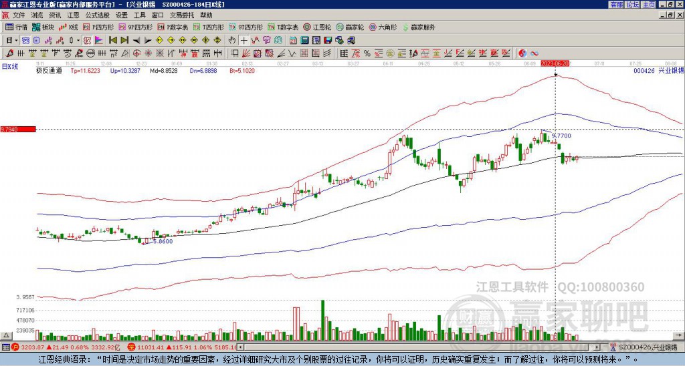685x366 pixels.
Task: Click the 9.7940 red price tag
Action: [x=17, y=130]
